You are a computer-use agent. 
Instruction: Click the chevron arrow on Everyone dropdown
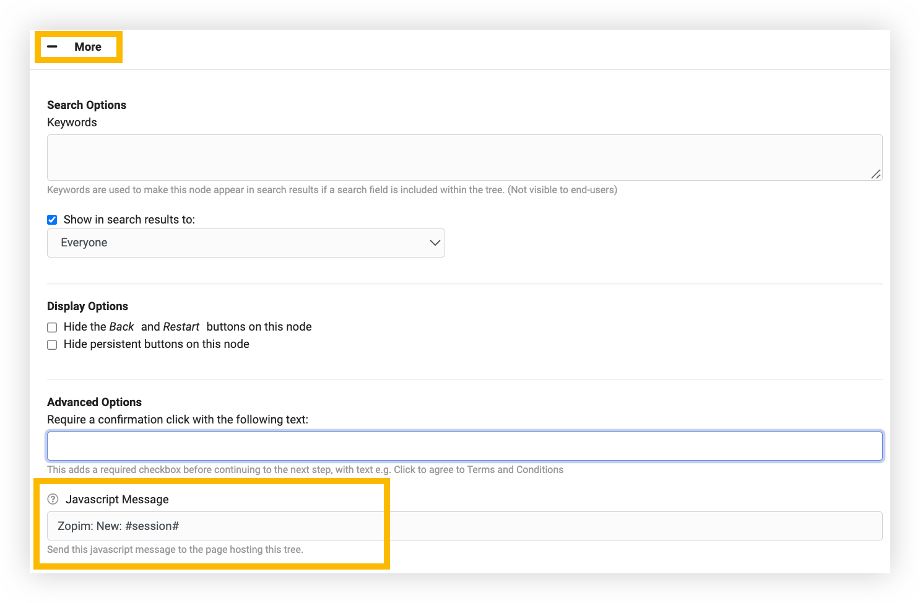pyautogui.click(x=435, y=243)
